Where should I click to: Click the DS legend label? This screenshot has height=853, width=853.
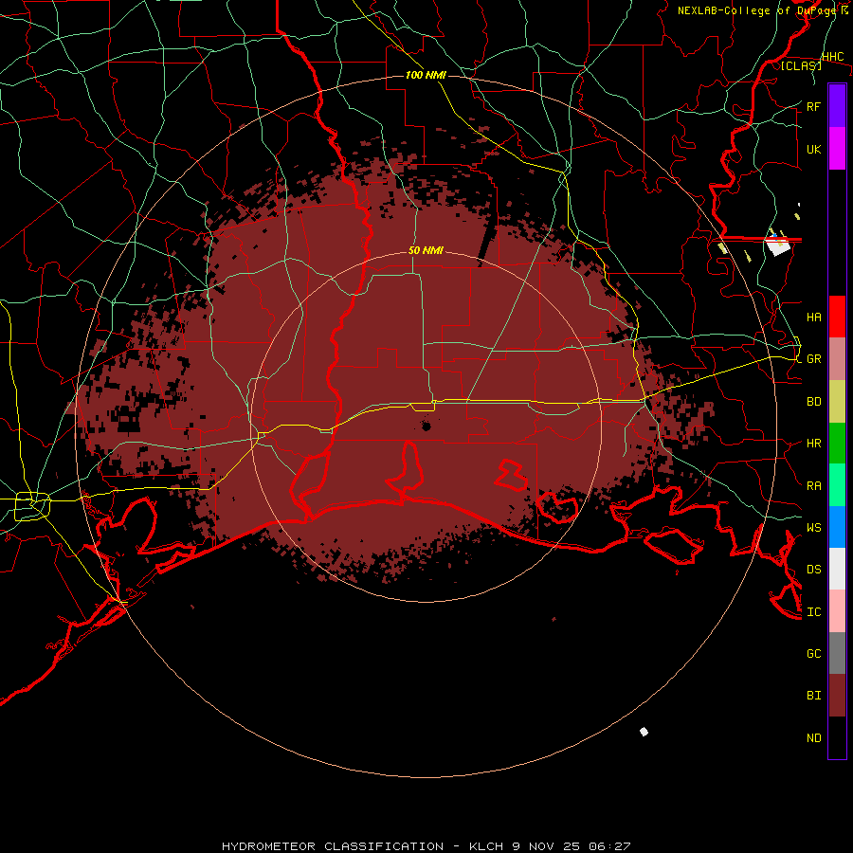[813, 569]
